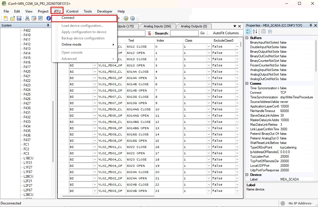The width and height of the screenshot is (318, 207).
Task: Collapse the Device property group
Action: pyautogui.click(x=247, y=175)
